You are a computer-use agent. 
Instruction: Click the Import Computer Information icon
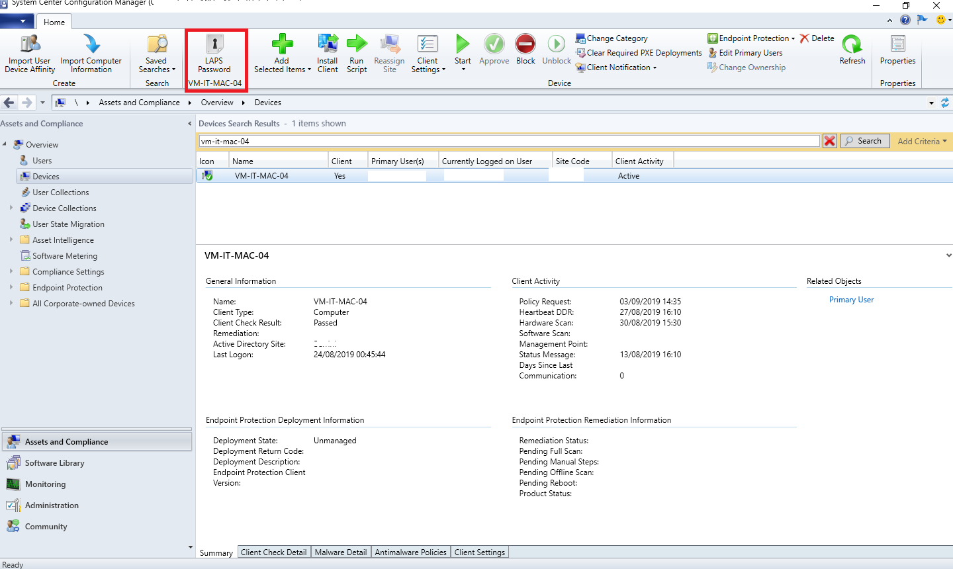coord(91,45)
